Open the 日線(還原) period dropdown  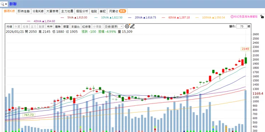[x=114, y=26]
